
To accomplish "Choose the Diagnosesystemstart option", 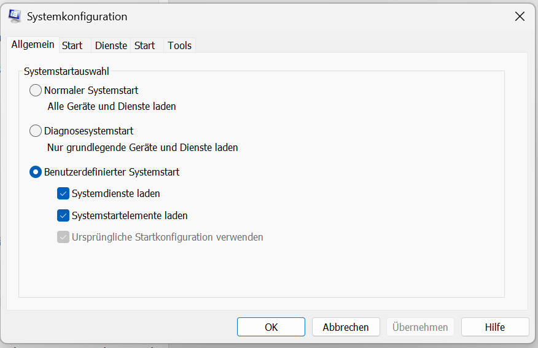I will [x=36, y=131].
